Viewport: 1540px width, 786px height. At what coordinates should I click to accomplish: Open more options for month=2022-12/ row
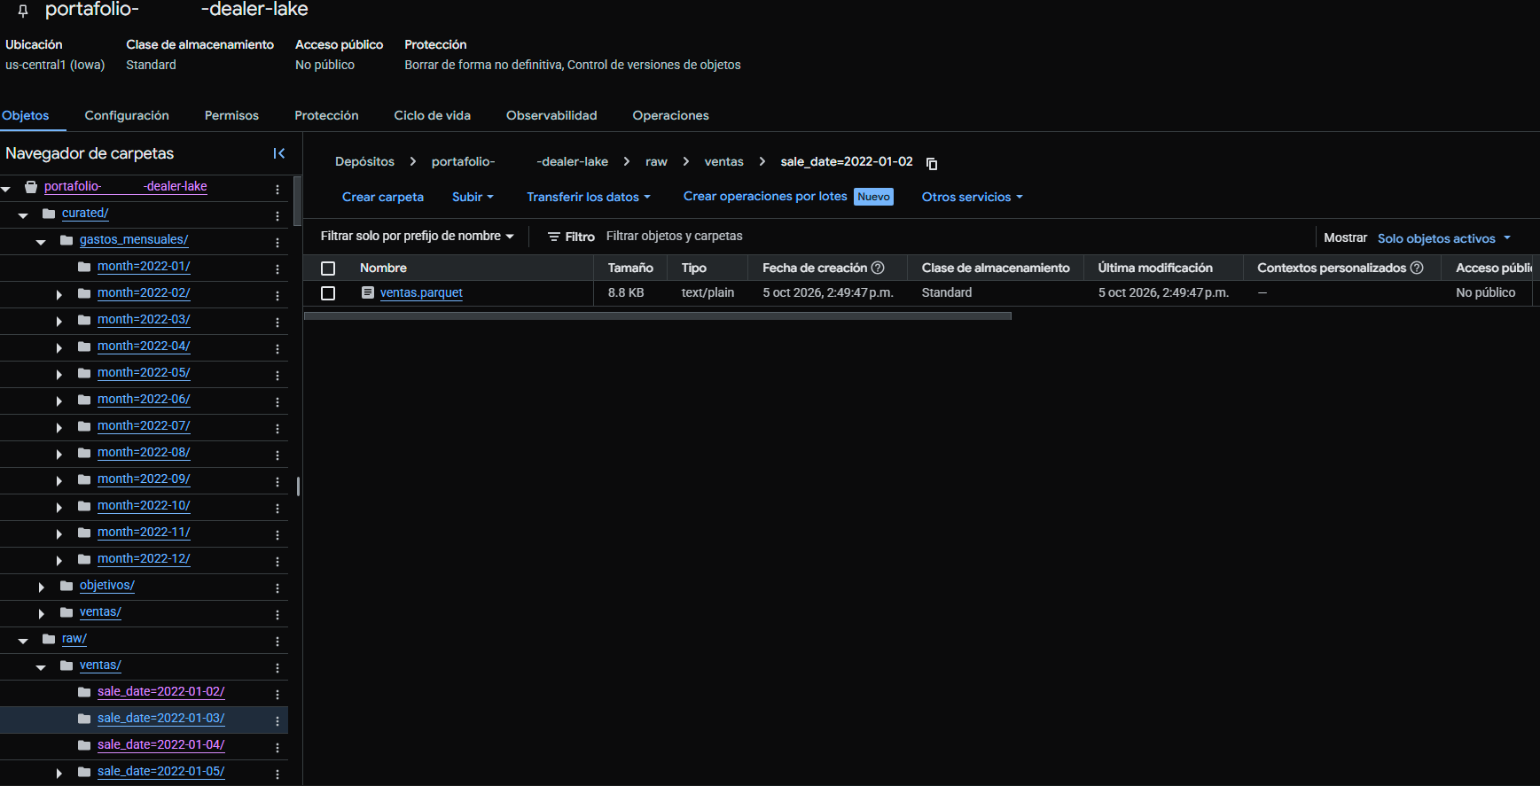[x=278, y=561]
